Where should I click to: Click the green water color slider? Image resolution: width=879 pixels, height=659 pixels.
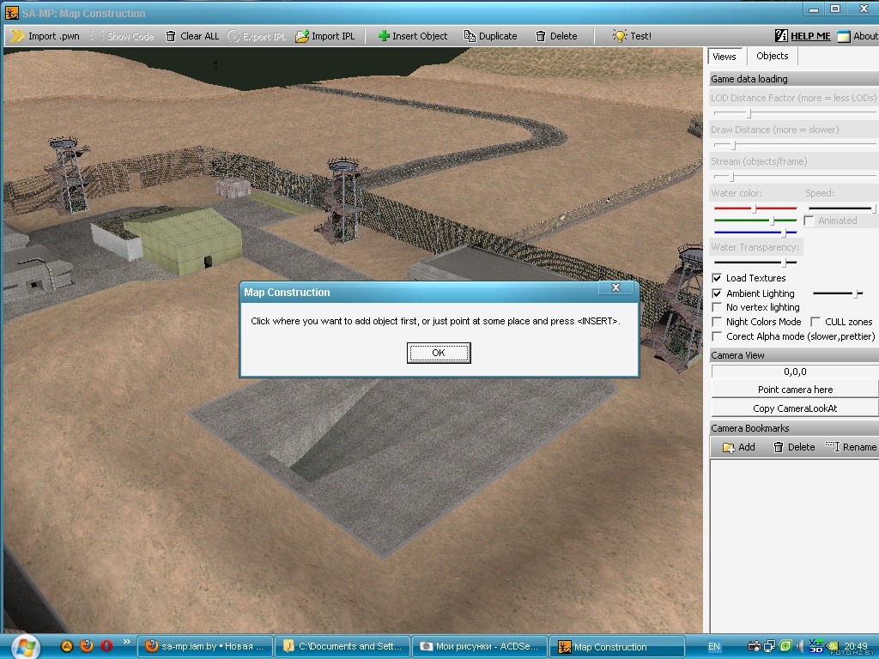tap(755, 221)
